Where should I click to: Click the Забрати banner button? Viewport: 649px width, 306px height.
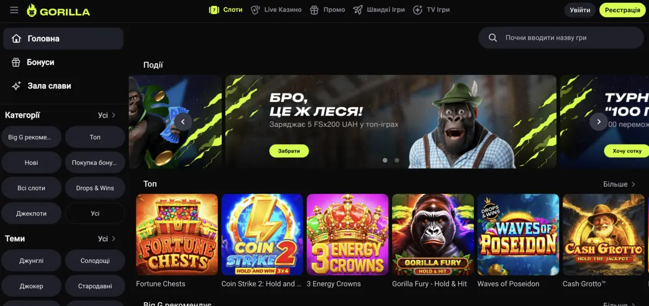pyautogui.click(x=289, y=151)
